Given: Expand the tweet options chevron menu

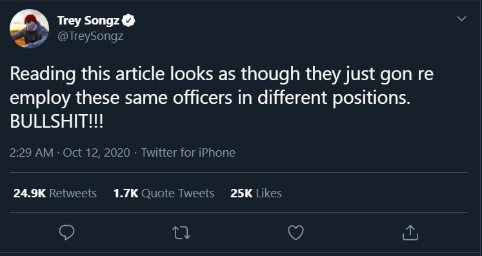Looking at the screenshot, I should click(461, 19).
